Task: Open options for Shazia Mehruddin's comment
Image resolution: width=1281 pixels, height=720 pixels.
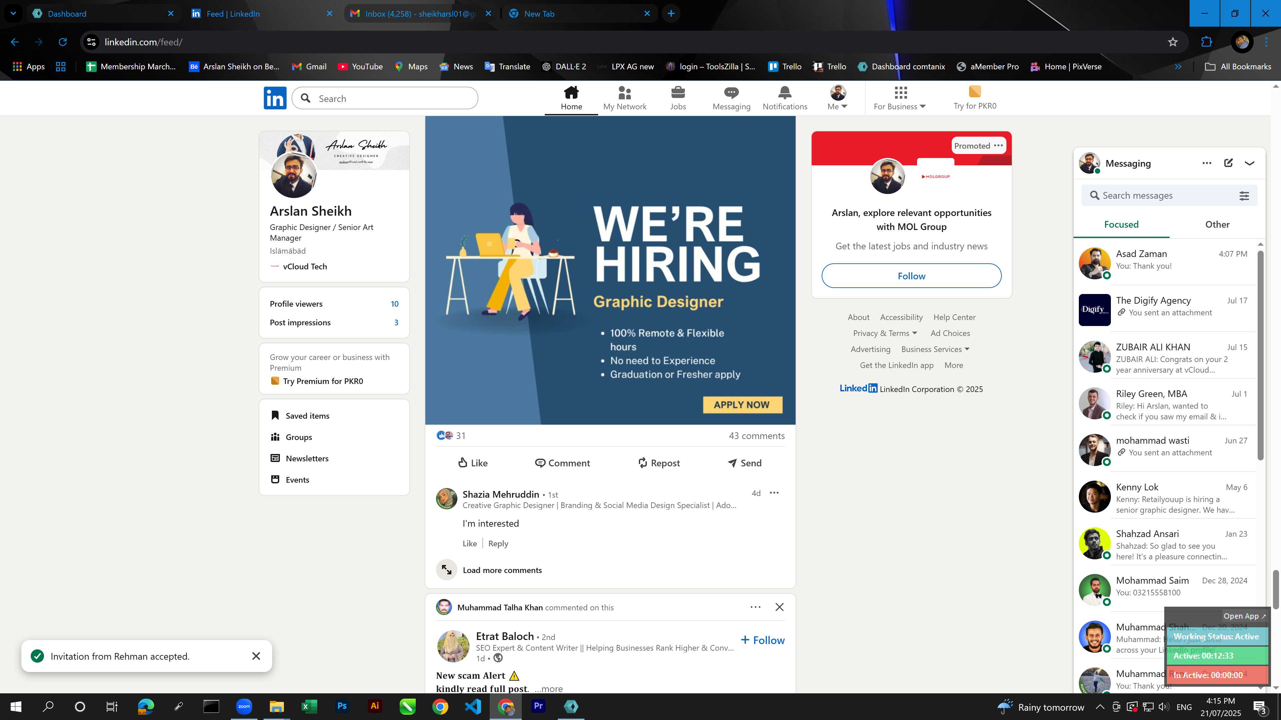Action: (774, 493)
